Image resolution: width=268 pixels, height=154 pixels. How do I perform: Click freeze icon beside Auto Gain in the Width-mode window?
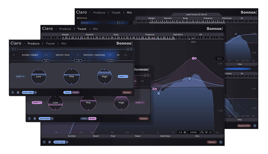click(52, 119)
